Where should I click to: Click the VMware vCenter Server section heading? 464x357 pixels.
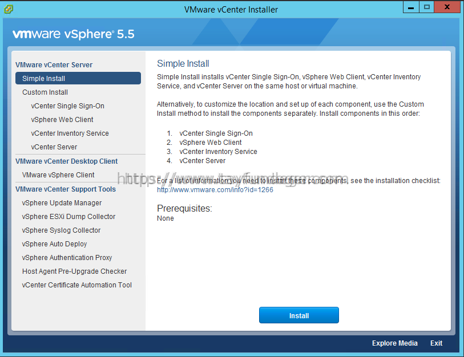pyautogui.click(x=54, y=65)
